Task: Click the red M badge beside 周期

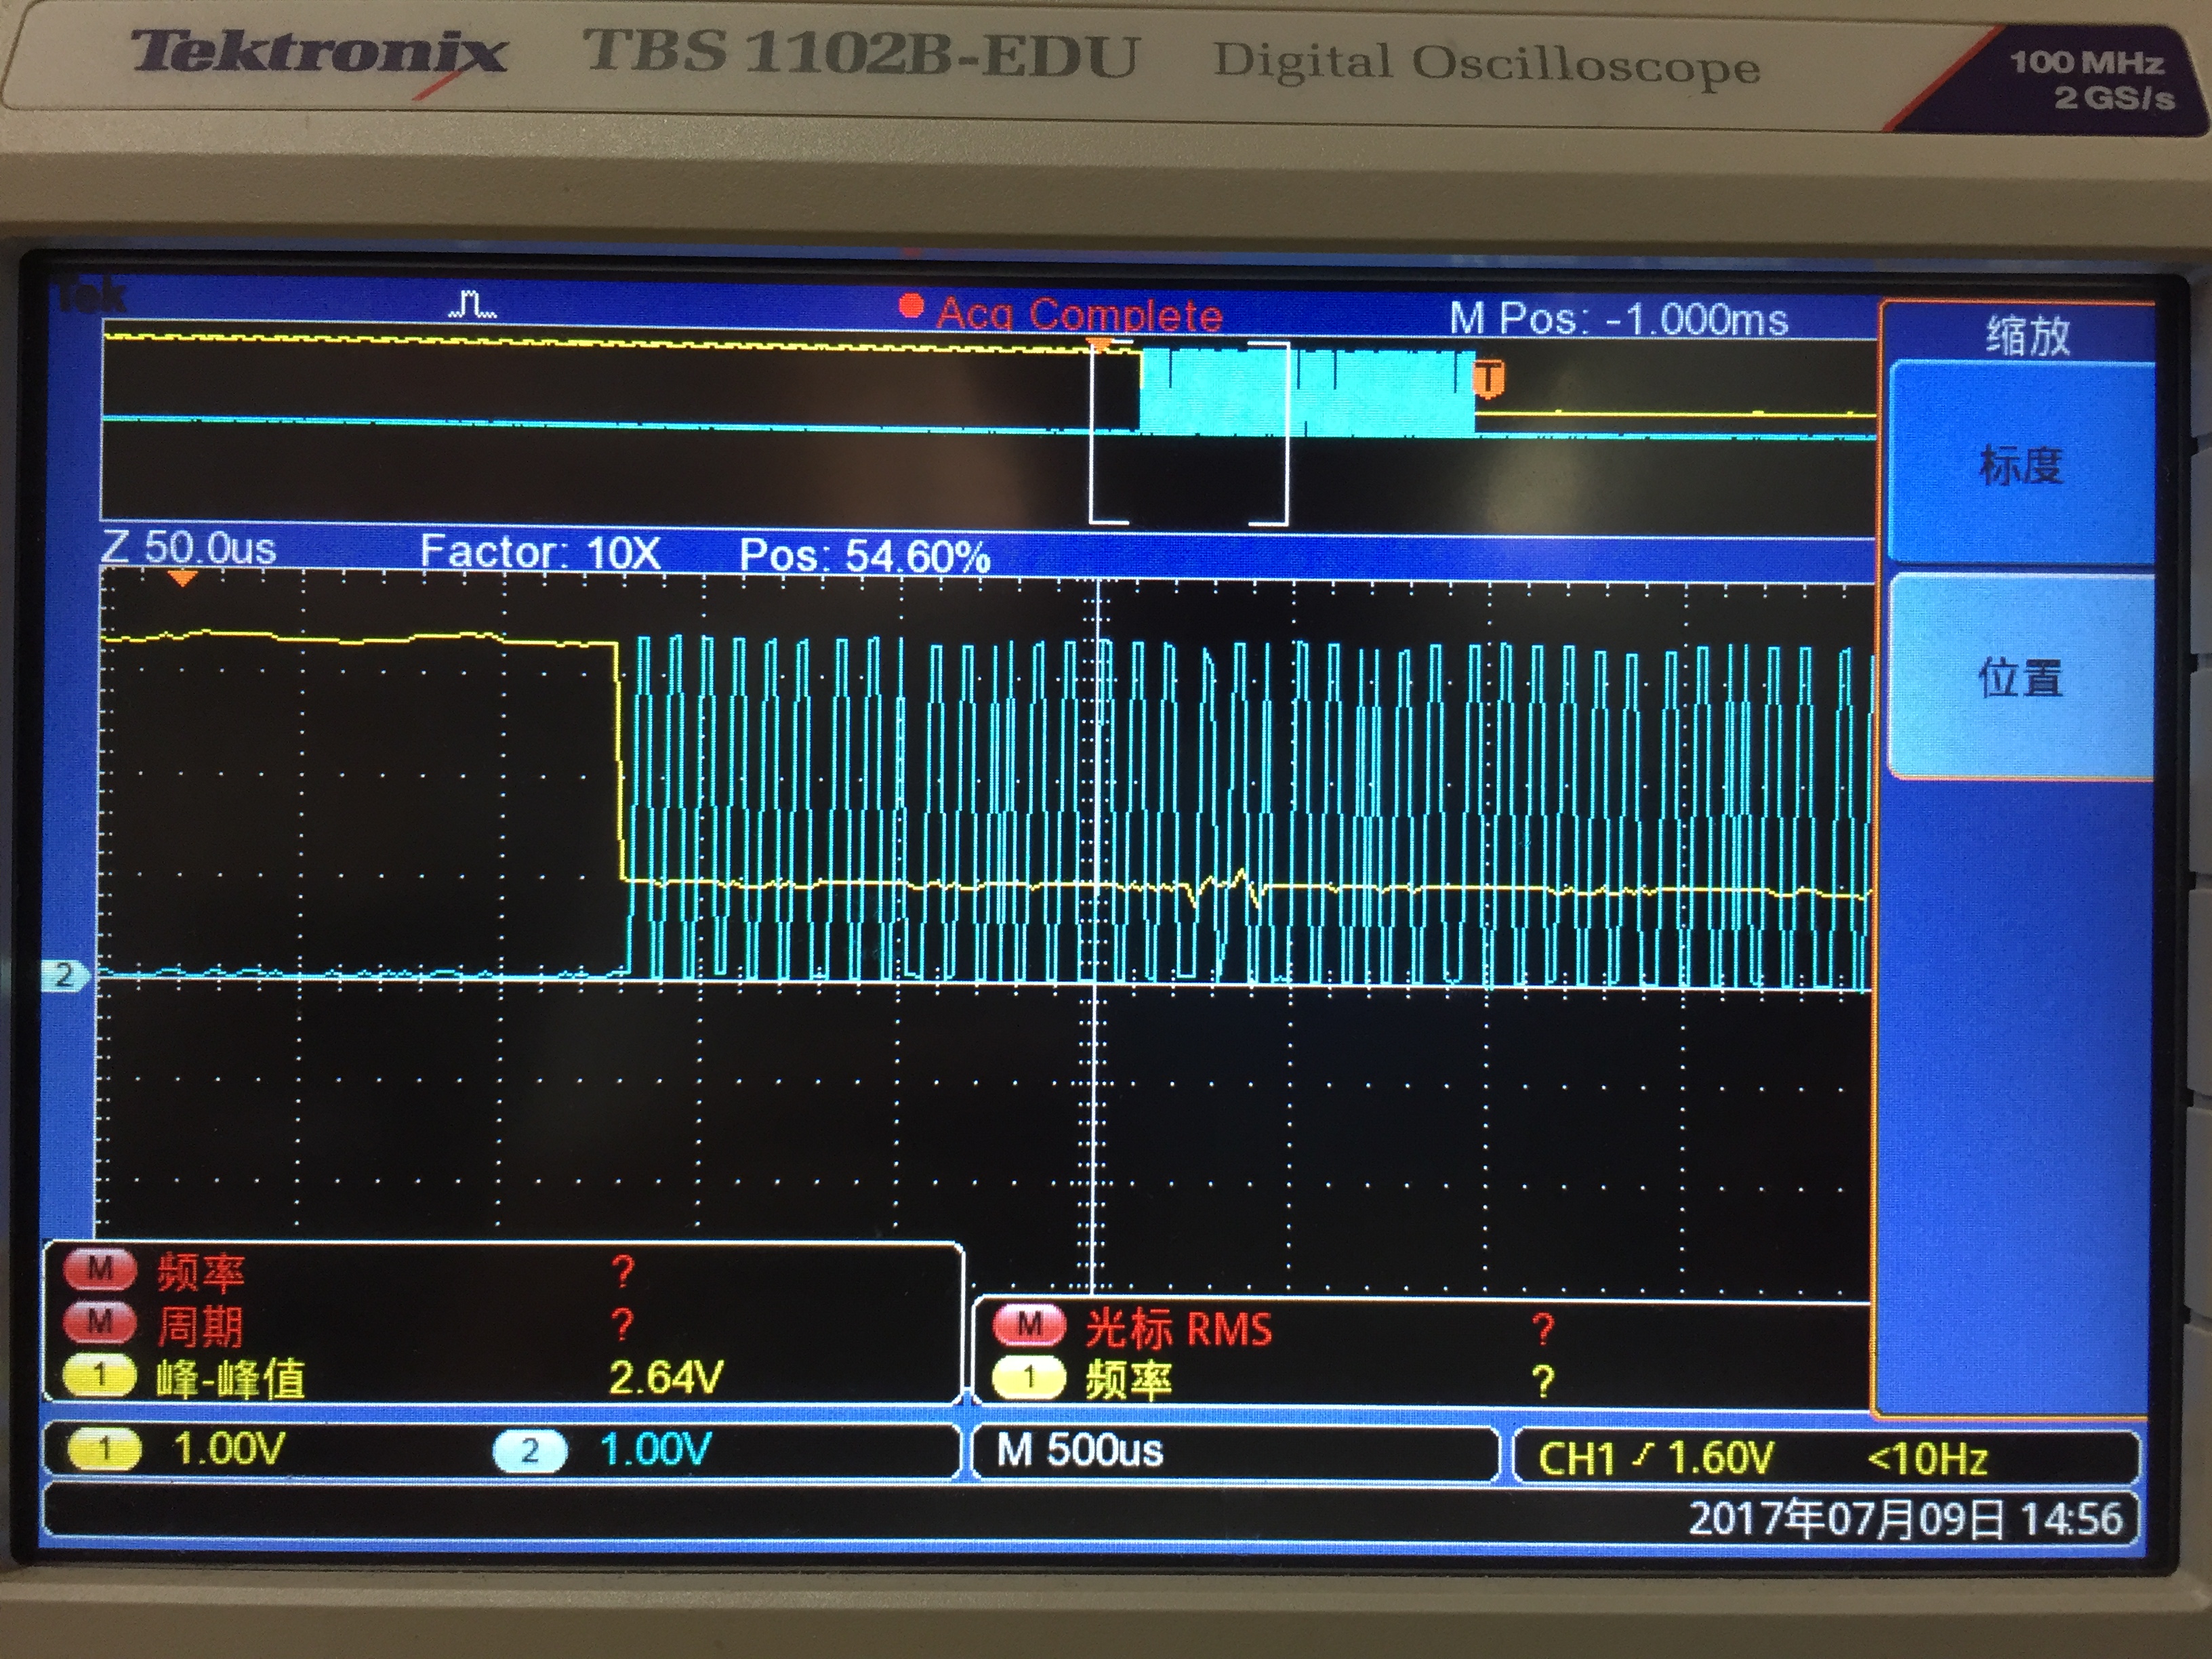Action: tap(99, 1323)
